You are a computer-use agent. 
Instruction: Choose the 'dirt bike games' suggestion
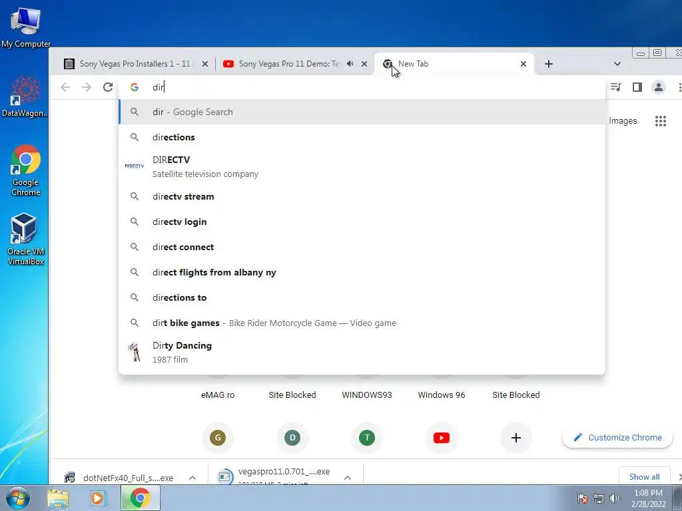point(362,323)
